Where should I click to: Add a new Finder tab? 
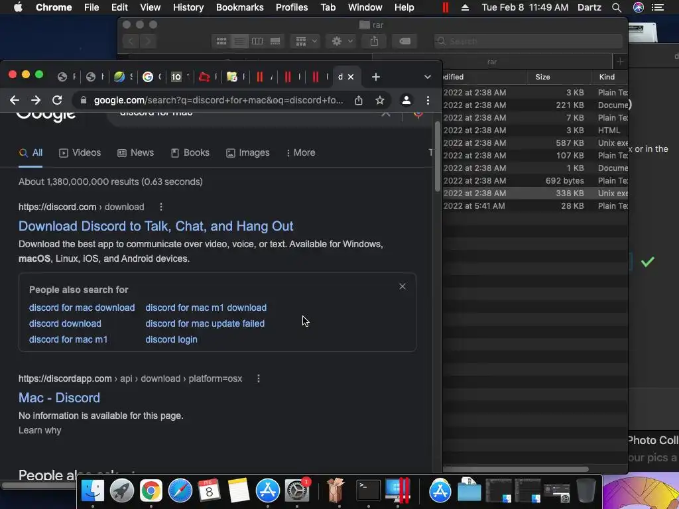coord(620,62)
